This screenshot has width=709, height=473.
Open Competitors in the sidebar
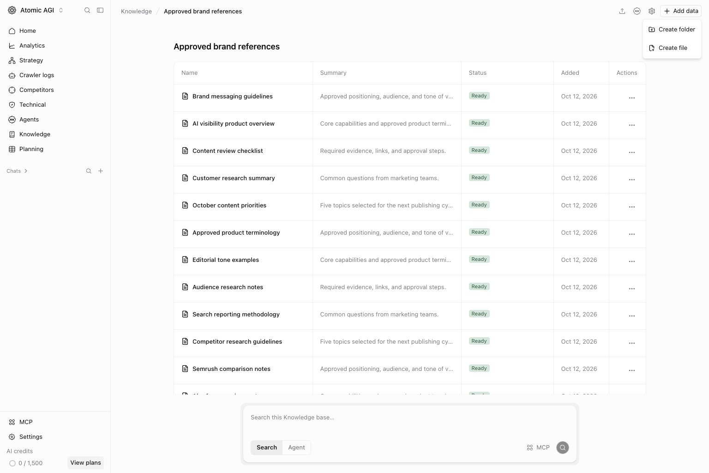tap(55, 90)
